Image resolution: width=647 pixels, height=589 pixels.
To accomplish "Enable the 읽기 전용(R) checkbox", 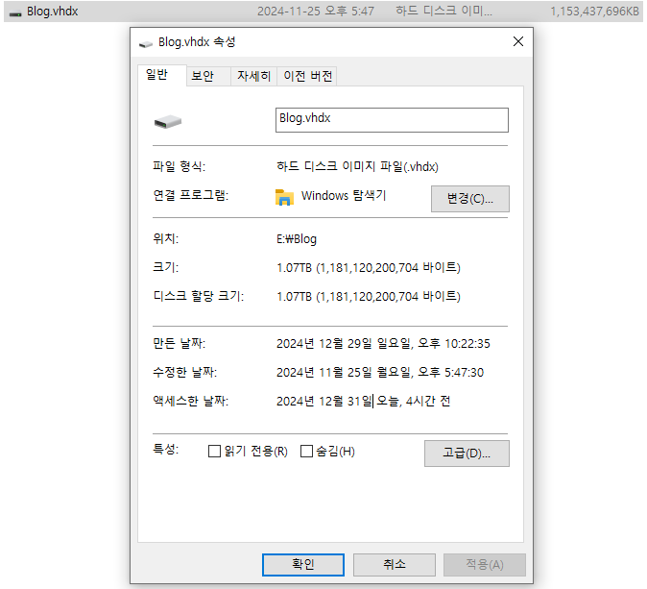I will [x=215, y=451].
